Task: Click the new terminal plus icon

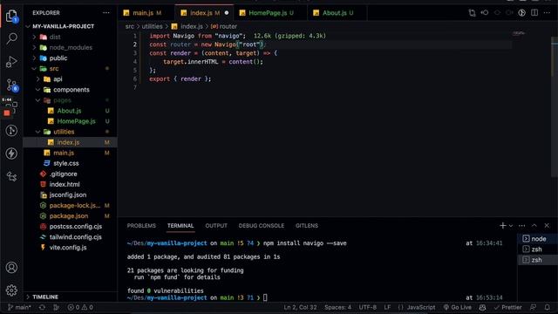Action: click(502, 225)
